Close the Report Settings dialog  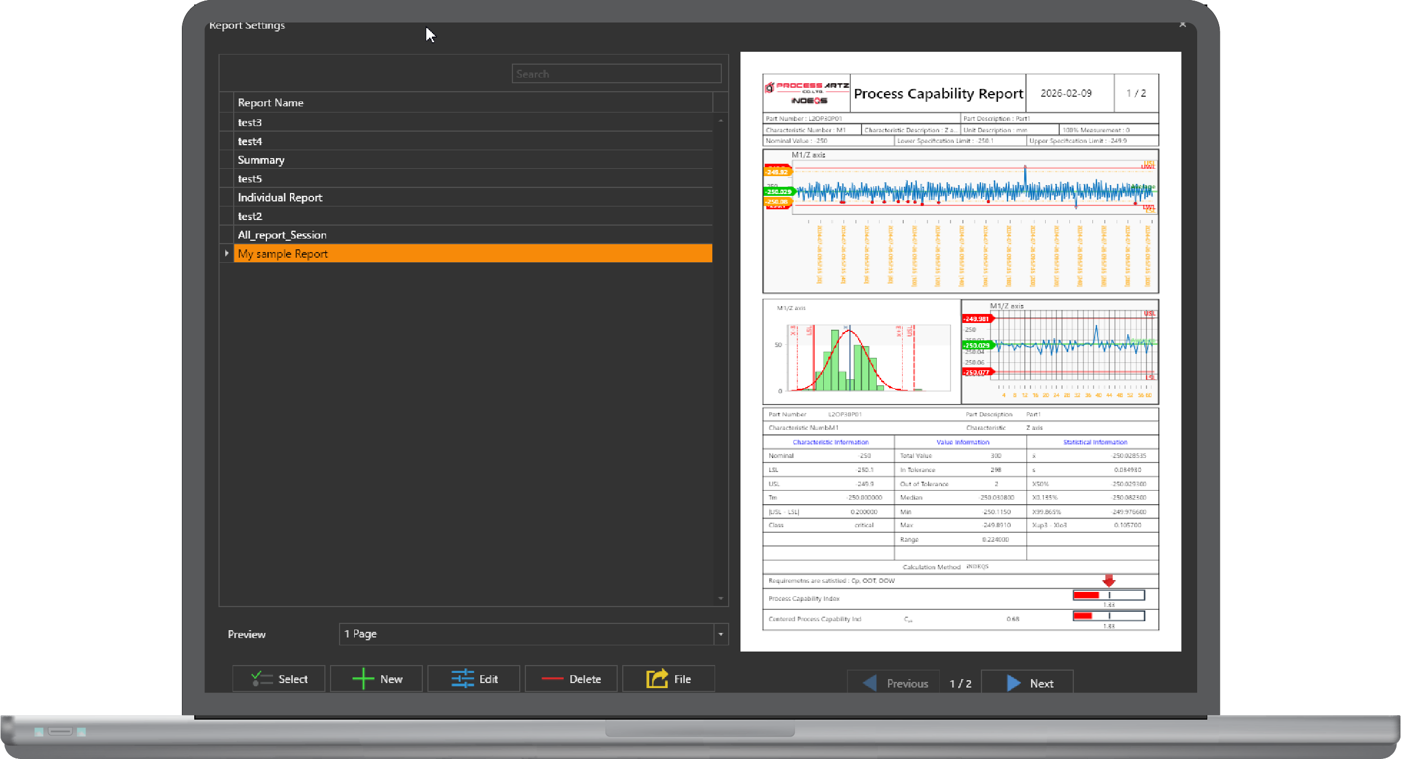tap(1183, 24)
